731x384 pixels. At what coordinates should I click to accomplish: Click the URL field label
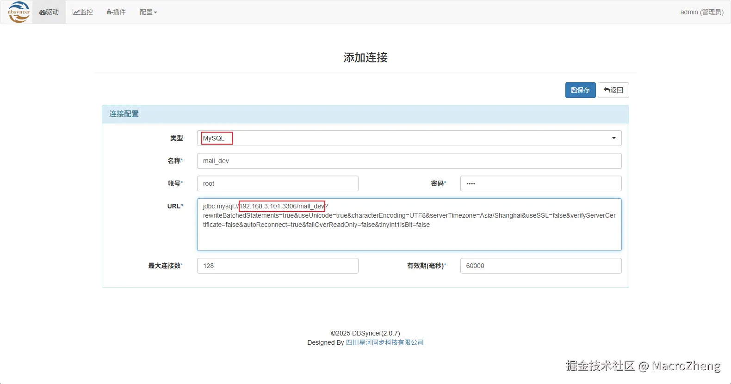point(175,206)
